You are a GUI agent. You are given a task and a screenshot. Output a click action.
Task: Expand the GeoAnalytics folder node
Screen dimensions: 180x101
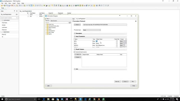tap(46, 31)
